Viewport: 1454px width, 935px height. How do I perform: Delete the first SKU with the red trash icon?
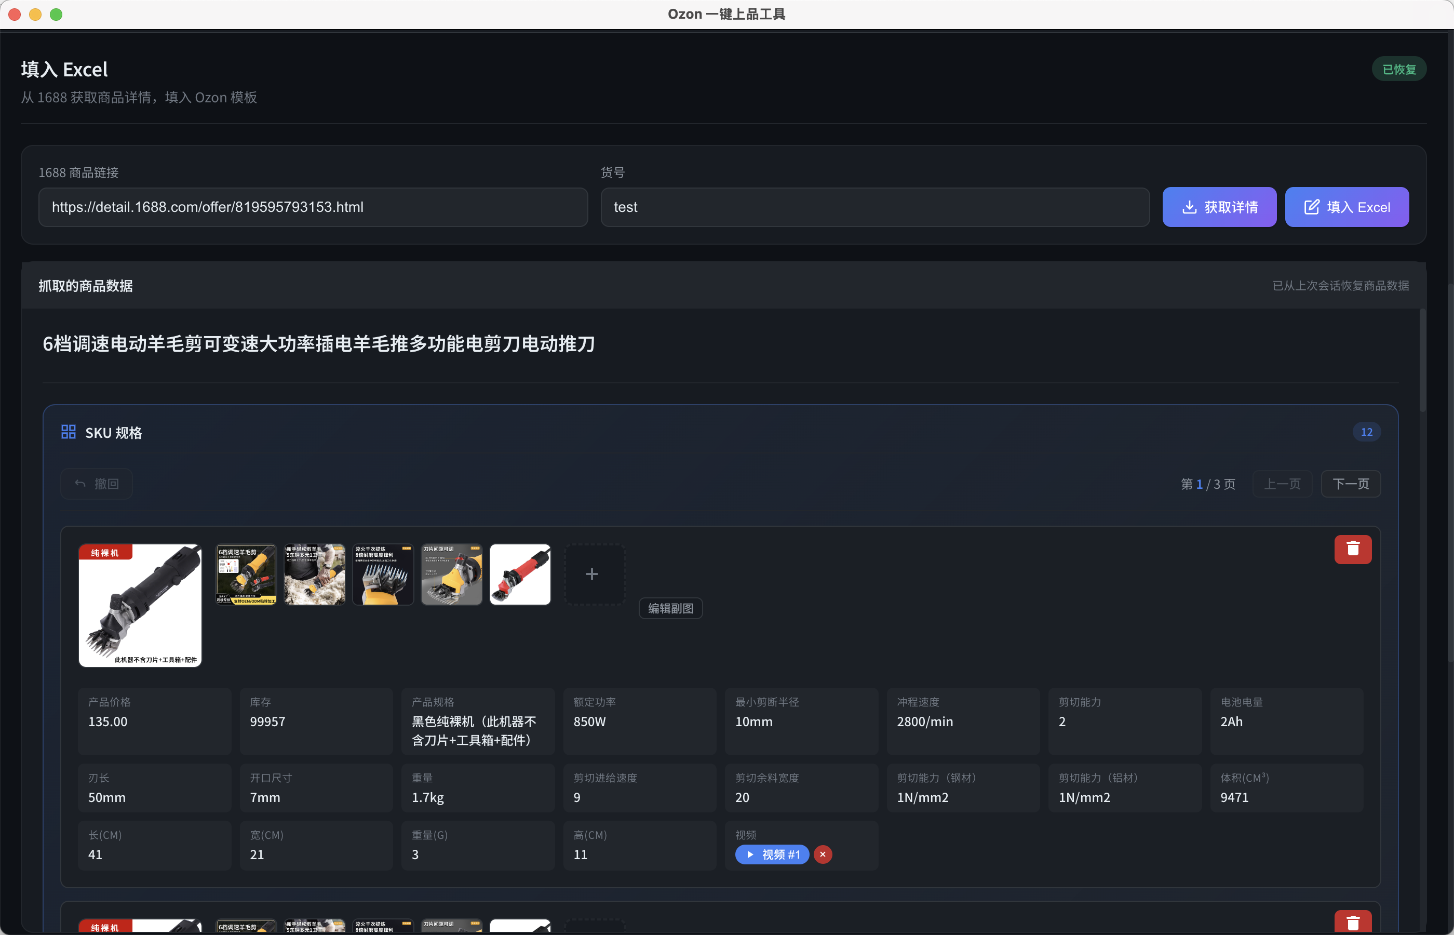(1353, 549)
